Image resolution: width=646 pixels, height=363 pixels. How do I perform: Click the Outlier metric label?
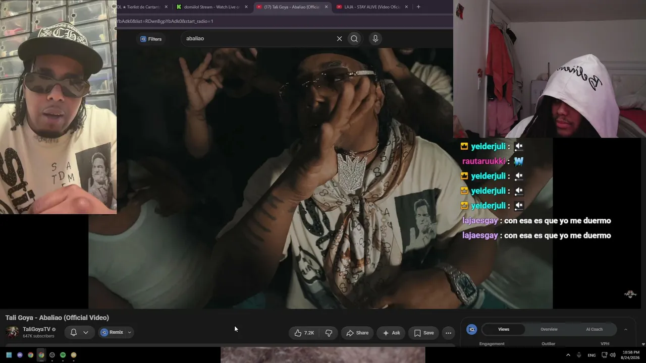(548, 344)
